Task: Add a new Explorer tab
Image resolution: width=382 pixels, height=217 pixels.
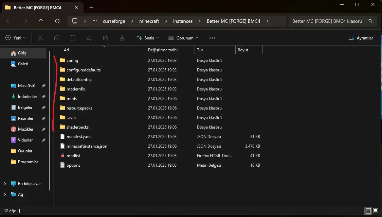Action: pyautogui.click(x=91, y=8)
